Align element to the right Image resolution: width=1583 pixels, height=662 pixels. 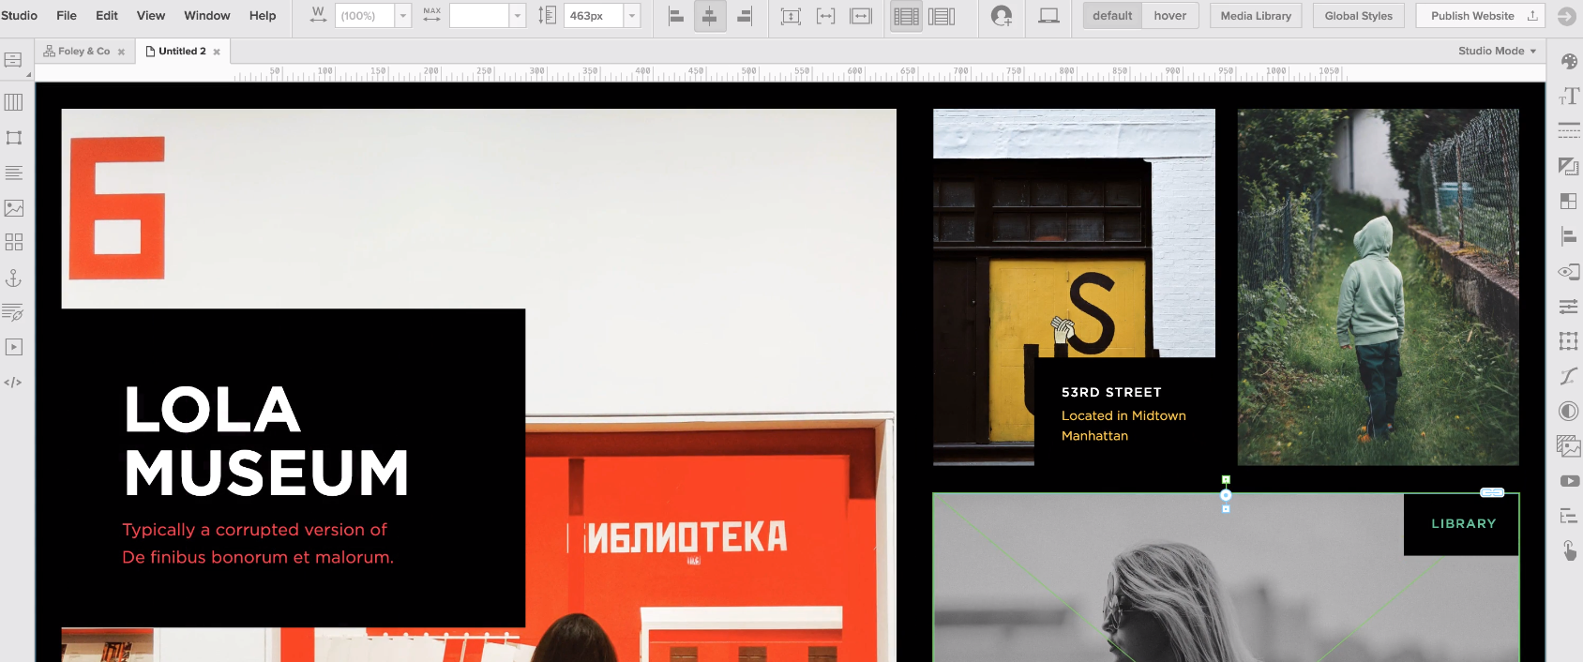pyautogui.click(x=744, y=16)
